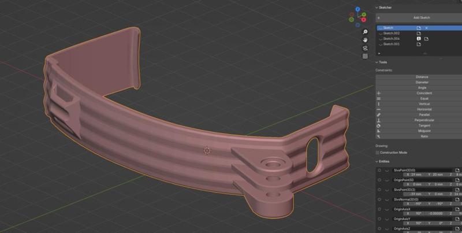The height and width of the screenshot is (233, 462).
Task: Add an Angle constraint
Action: pyautogui.click(x=419, y=88)
